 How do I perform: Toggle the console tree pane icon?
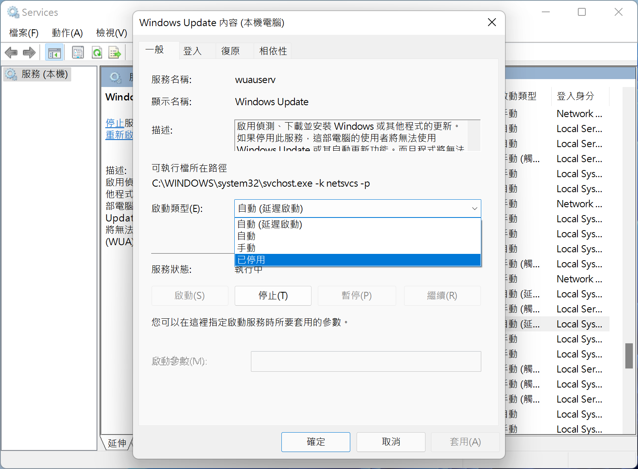point(54,52)
